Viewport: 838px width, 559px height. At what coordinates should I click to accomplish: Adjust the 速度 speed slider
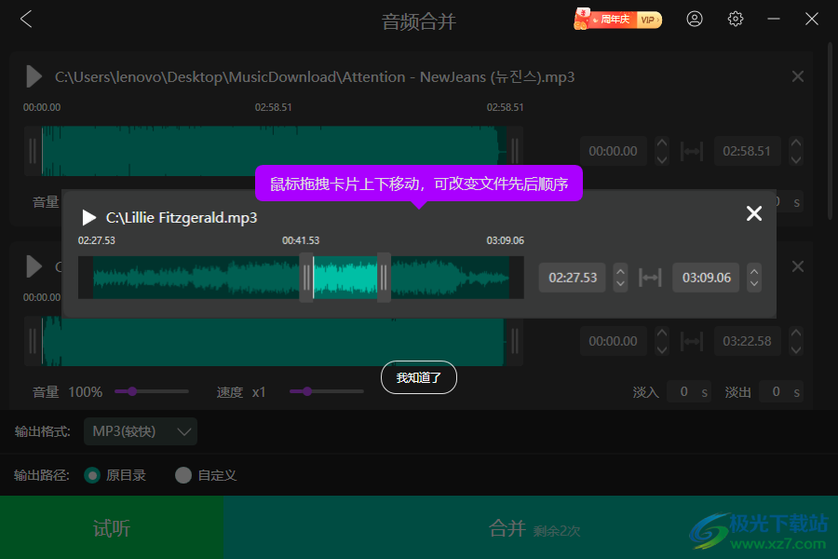(x=307, y=392)
